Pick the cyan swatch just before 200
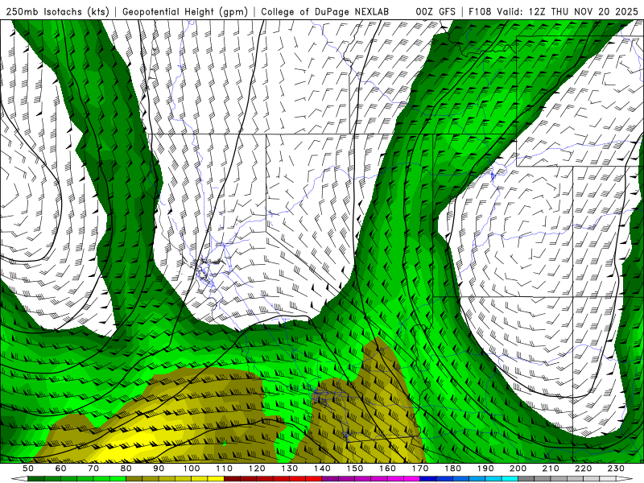The width and height of the screenshot is (644, 483). (x=510, y=479)
